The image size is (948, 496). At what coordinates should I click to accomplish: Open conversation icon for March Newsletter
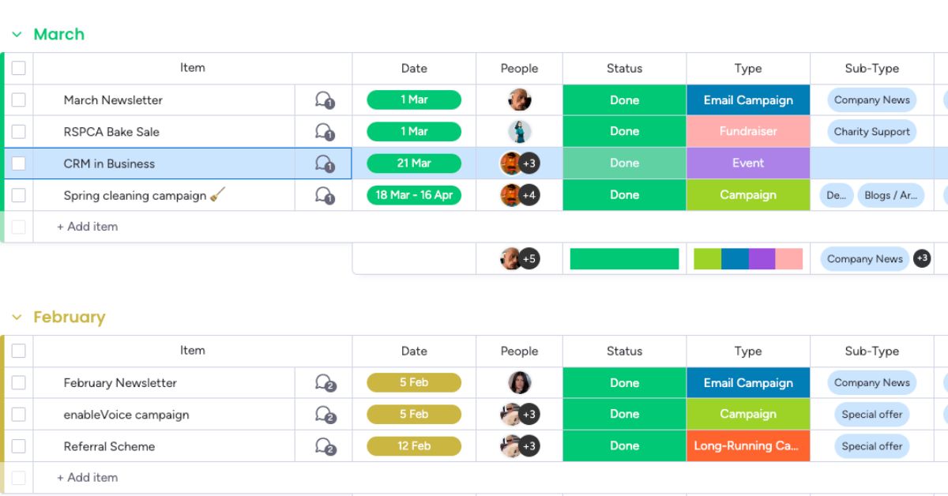(x=324, y=100)
